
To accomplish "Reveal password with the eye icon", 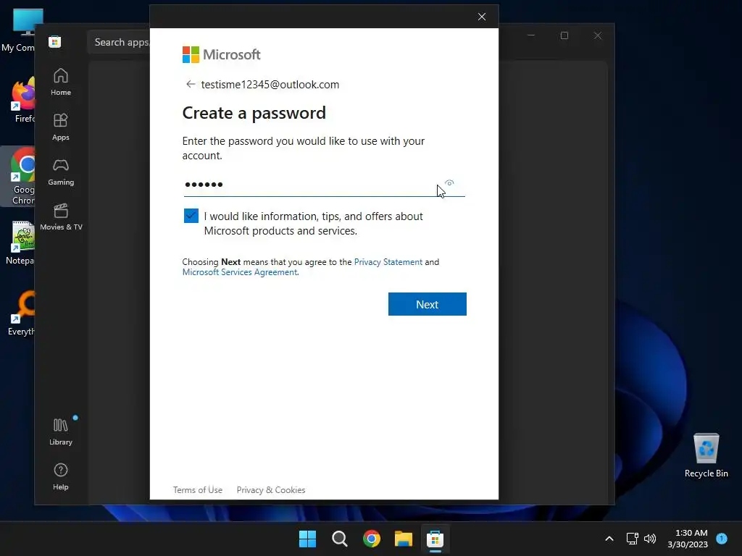I will click(449, 183).
